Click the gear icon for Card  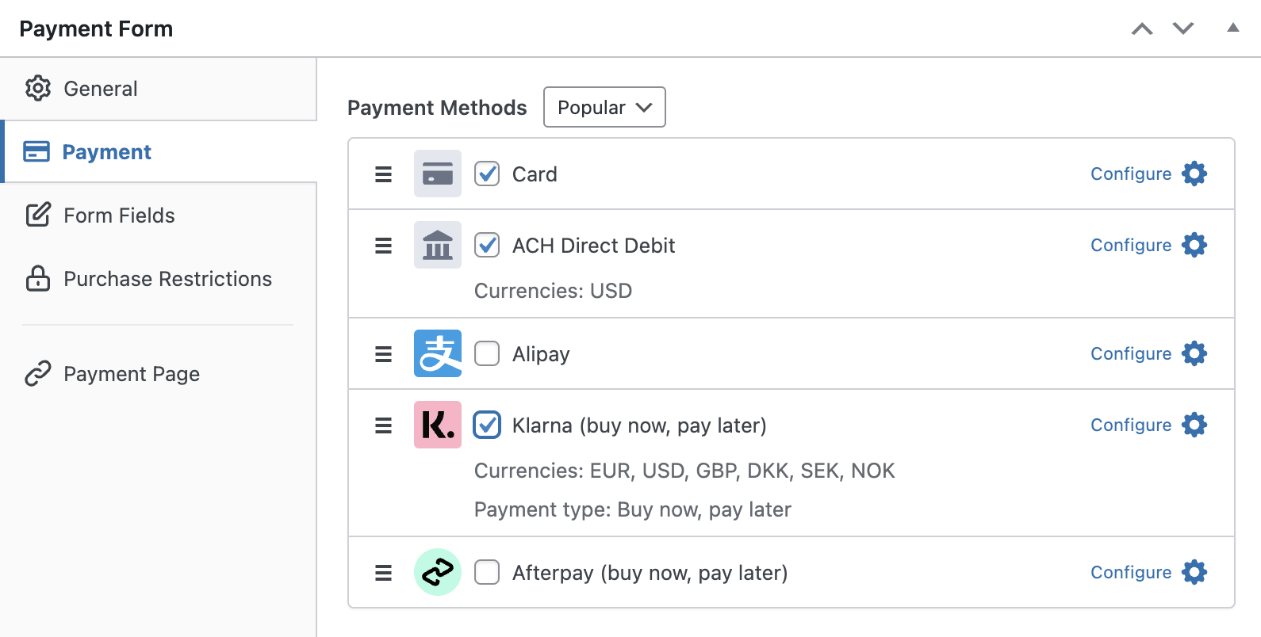pos(1194,174)
